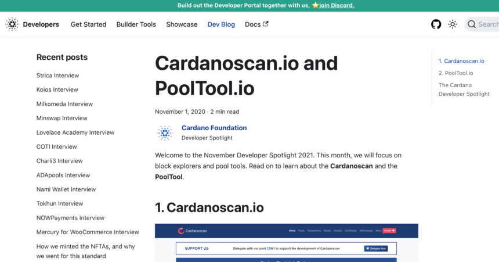Open COTI Interview post

coord(57,146)
